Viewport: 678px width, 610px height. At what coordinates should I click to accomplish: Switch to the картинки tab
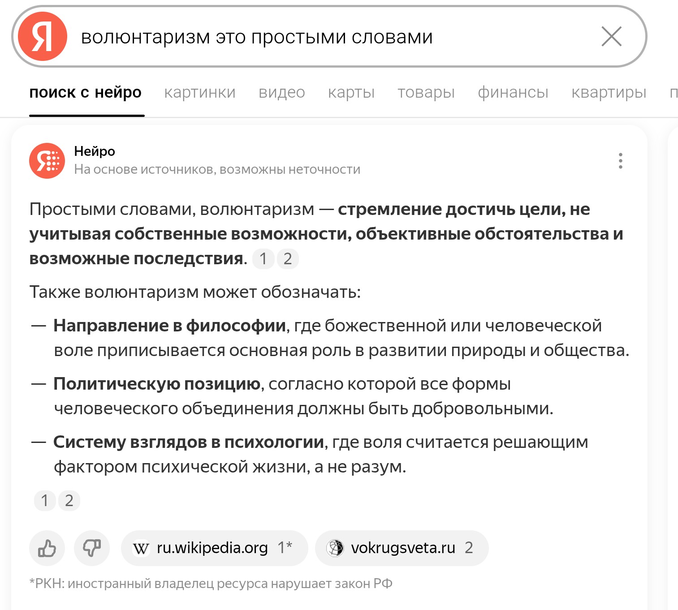(200, 92)
